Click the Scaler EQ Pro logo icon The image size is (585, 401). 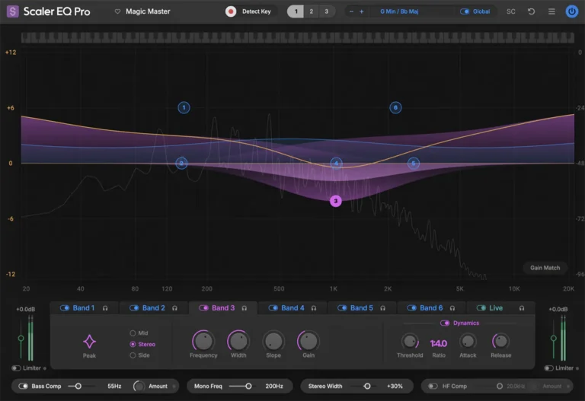13,11
